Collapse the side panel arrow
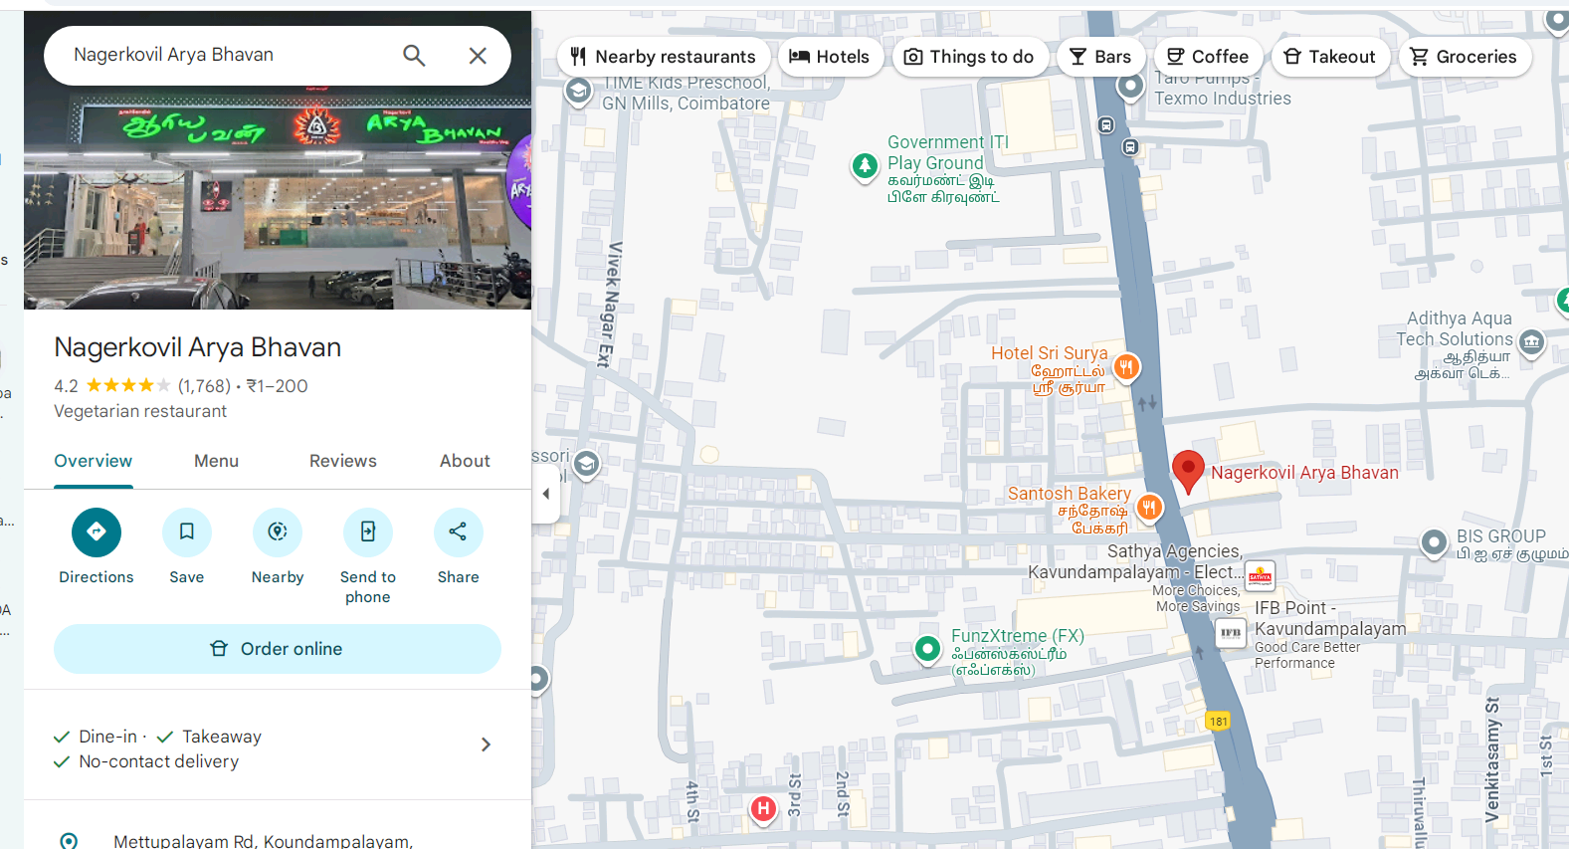Viewport: 1569px width, 849px height. [546, 494]
